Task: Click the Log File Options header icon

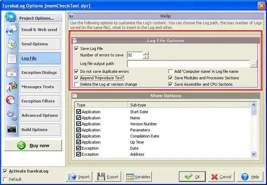Action: (x=75, y=40)
